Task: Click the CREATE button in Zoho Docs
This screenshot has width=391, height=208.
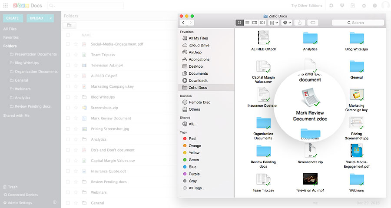Action: tap(13, 18)
